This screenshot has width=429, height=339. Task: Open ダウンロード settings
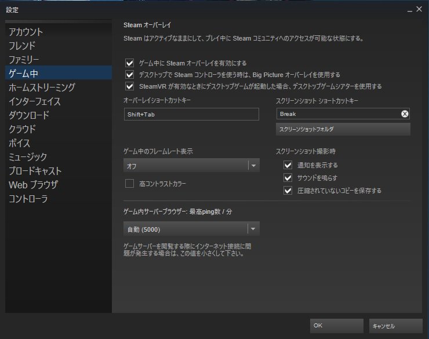[x=59, y=115]
